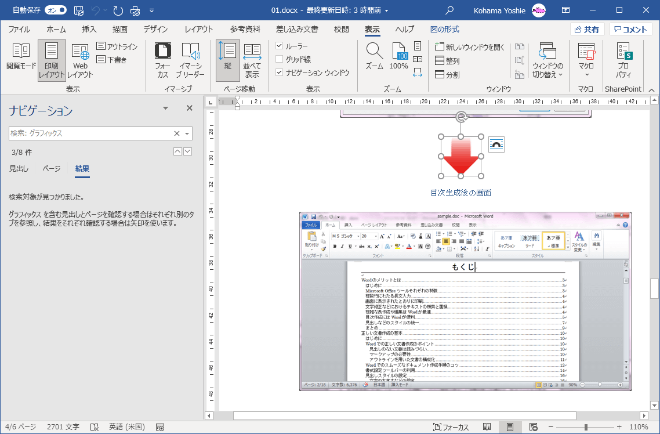Select Side by Side (並べて表示) page movement
The width and height of the screenshot is (660, 434).
(x=252, y=60)
